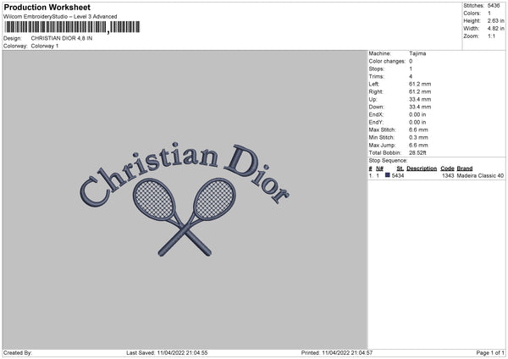Select the Max Stitch value 6.6 mm
The image size is (508, 359).
pyautogui.click(x=418, y=130)
